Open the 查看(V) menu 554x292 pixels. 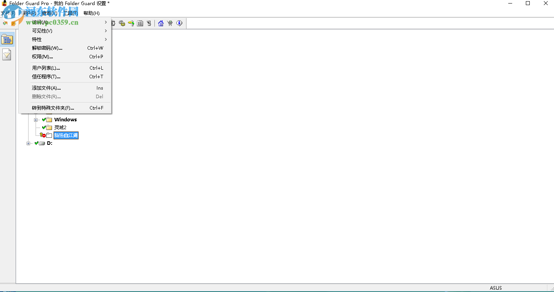[50, 13]
